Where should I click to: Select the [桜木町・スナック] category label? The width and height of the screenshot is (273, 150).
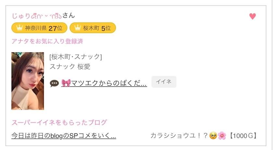click(x=76, y=57)
